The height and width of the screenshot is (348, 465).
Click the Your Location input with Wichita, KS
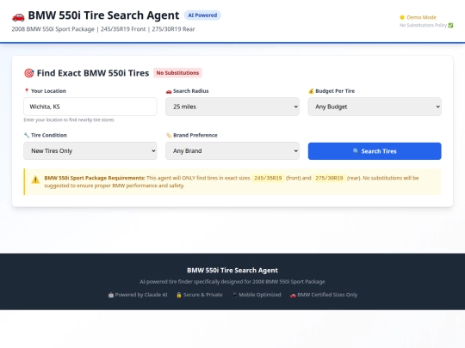coord(90,107)
